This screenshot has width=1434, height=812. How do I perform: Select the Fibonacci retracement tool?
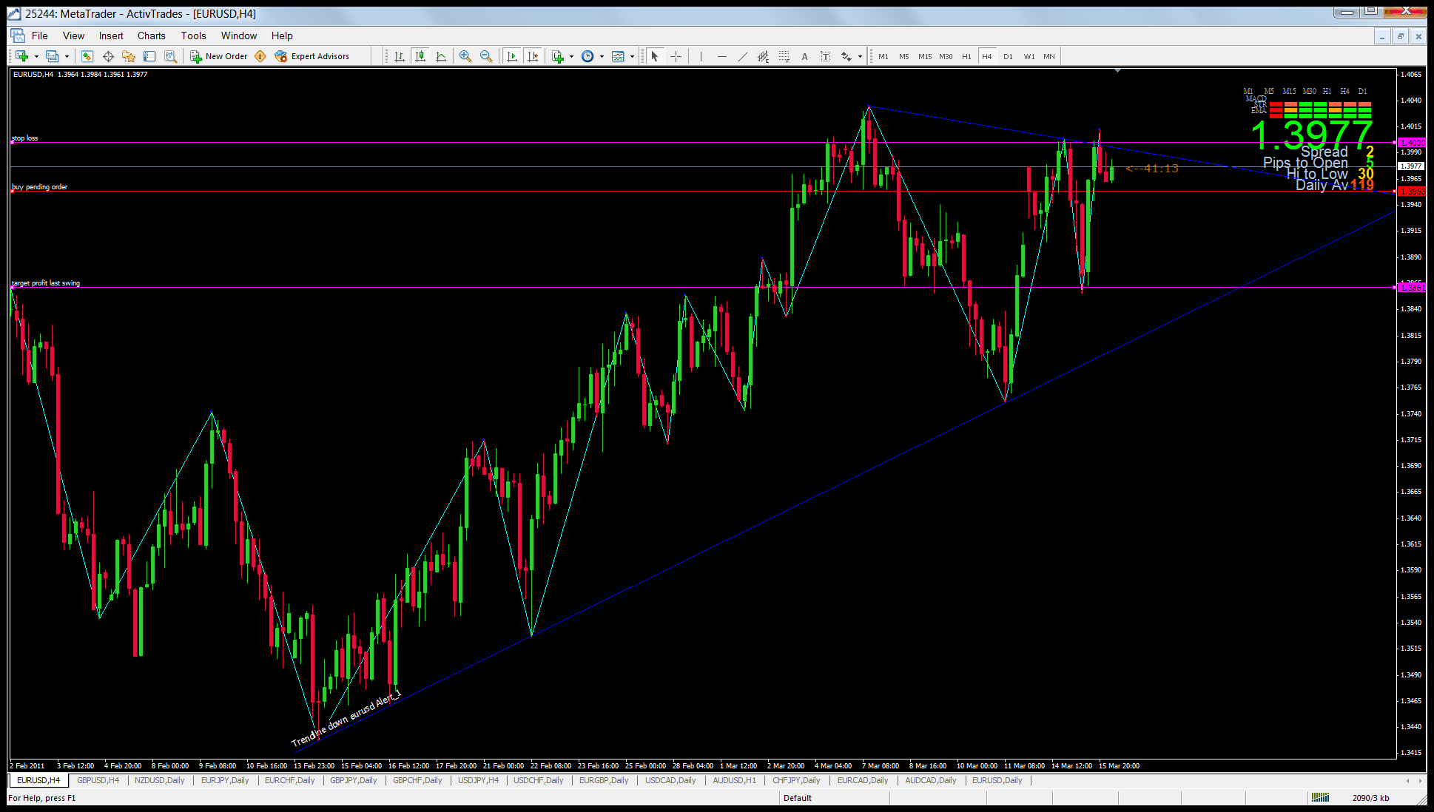tap(784, 56)
